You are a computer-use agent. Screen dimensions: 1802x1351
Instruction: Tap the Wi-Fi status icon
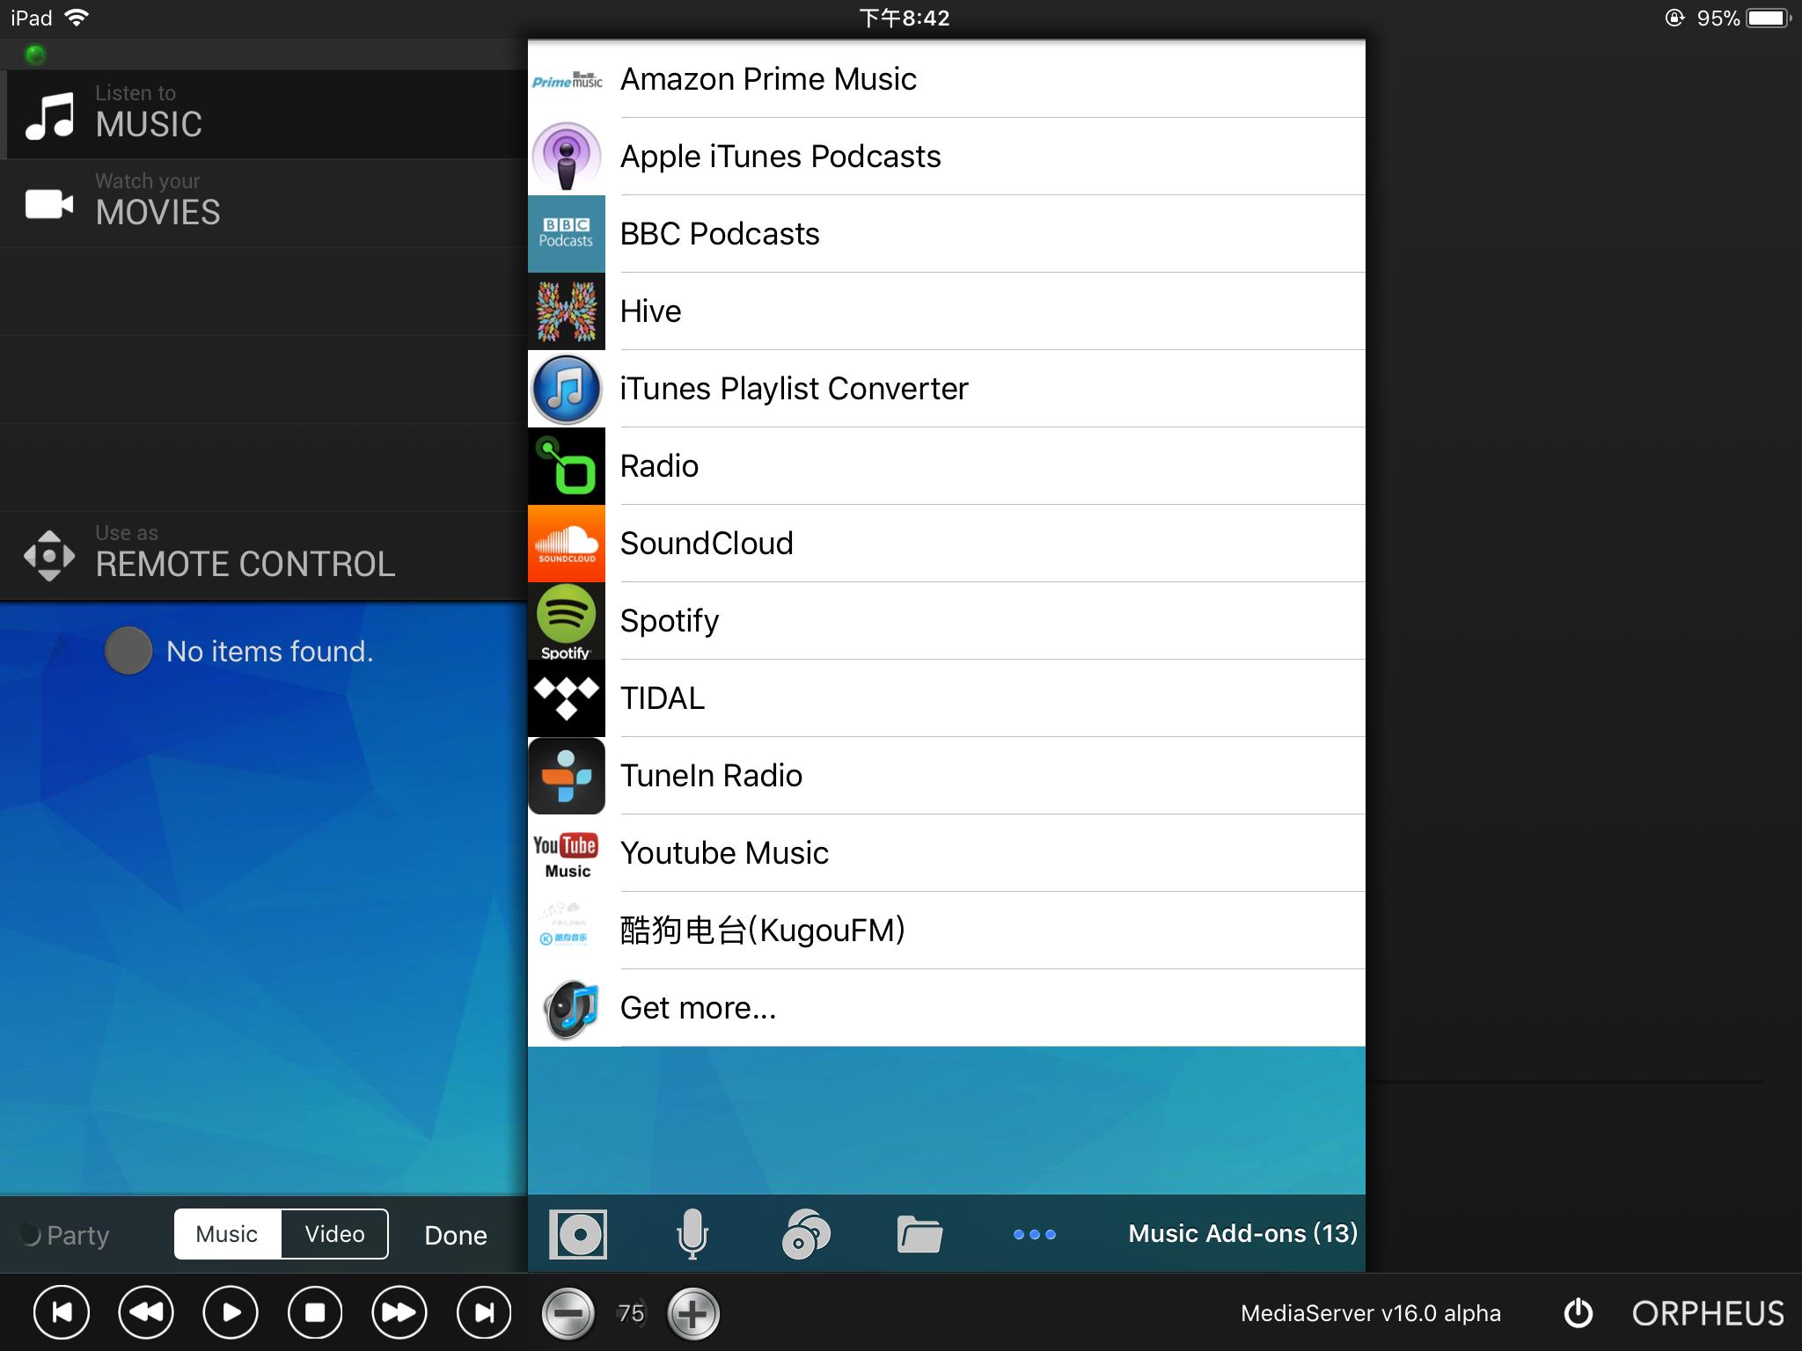click(77, 18)
